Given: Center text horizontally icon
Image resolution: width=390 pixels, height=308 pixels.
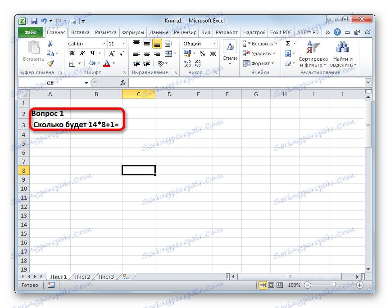Looking at the screenshot, I should [x=147, y=54].
